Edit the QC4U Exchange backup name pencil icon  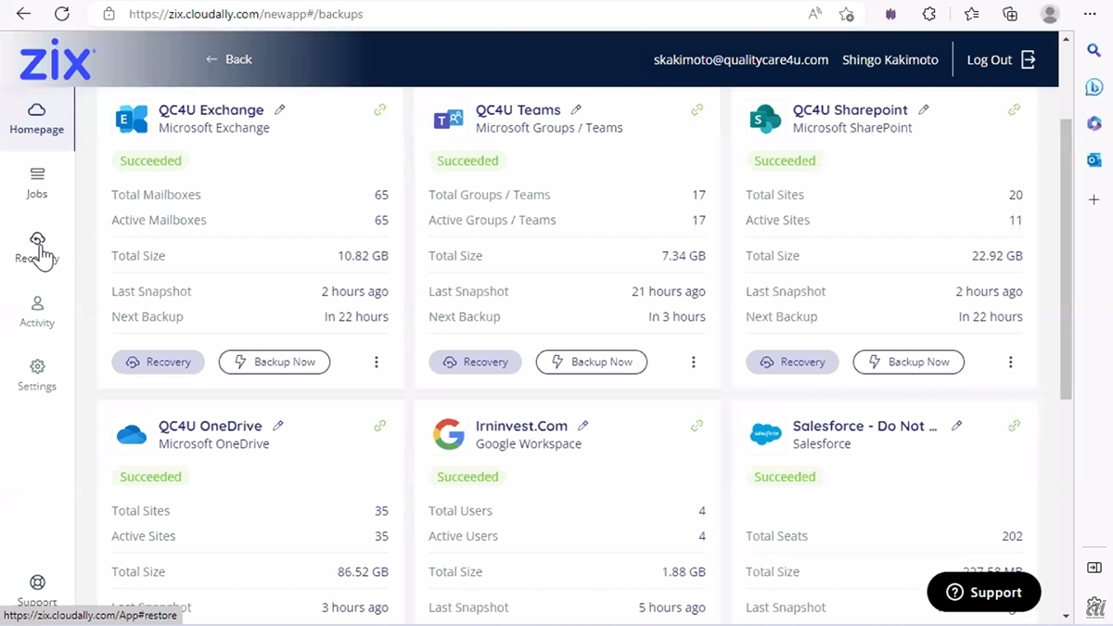[x=280, y=109]
